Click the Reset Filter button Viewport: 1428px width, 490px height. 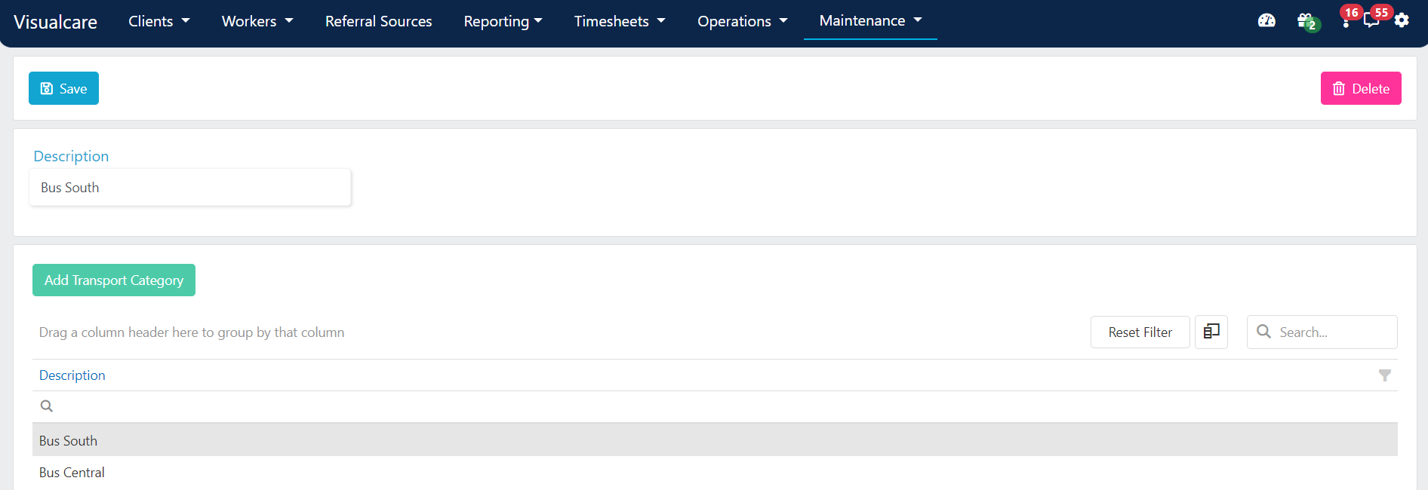click(x=1140, y=332)
